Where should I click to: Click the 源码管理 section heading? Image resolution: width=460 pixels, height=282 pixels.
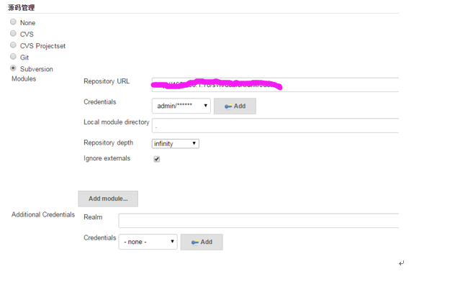point(21,8)
